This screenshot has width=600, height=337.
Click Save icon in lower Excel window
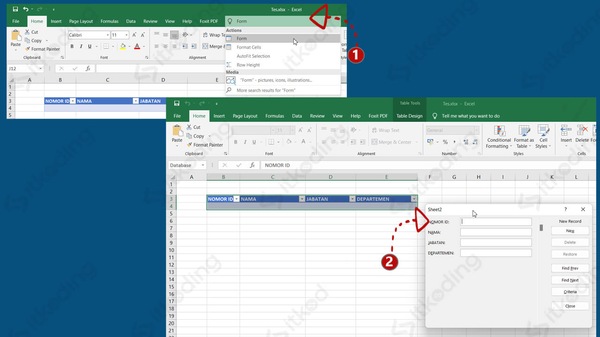click(x=177, y=103)
